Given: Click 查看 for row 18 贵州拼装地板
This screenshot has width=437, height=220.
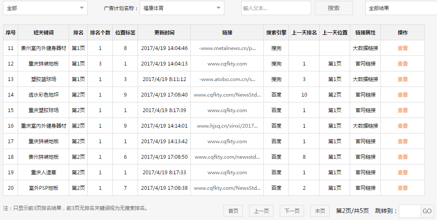Looking at the screenshot, I should (x=403, y=157).
